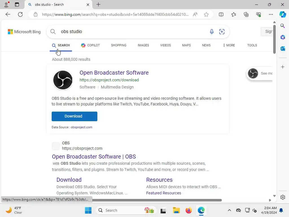This screenshot has height=217, width=289.
Task: Switch to the IMAGES tab
Action: (143, 45)
